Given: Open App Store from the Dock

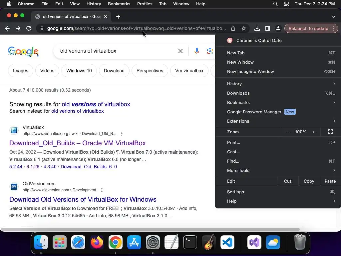Looking at the screenshot, I should [134, 242].
